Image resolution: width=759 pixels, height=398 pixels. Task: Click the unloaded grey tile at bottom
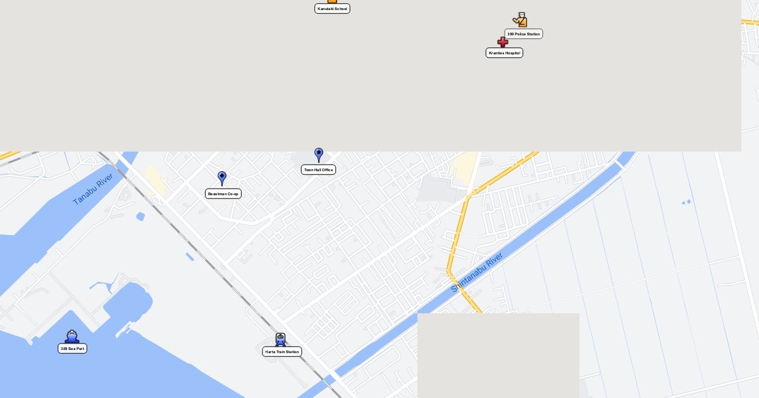(x=498, y=356)
